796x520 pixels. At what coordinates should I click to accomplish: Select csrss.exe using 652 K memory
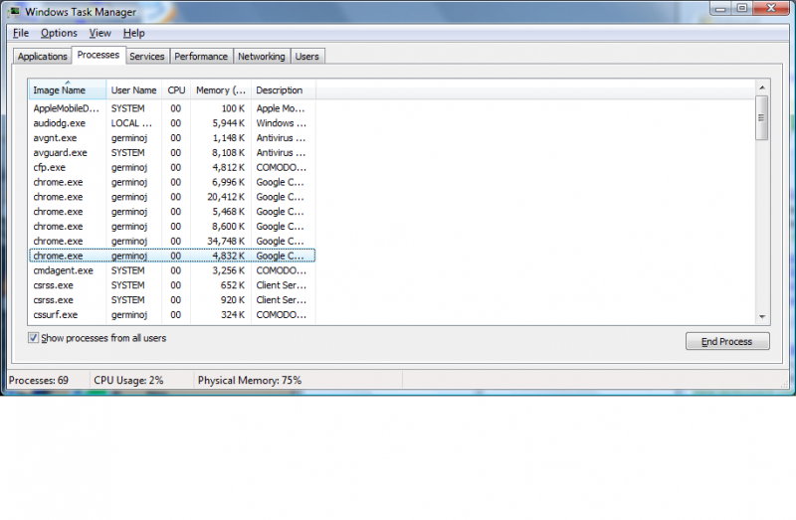tap(172, 285)
